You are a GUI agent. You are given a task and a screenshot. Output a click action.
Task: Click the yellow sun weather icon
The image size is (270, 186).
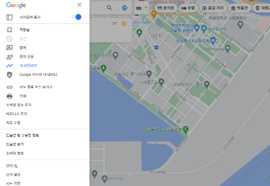pyautogui.click(x=124, y=23)
